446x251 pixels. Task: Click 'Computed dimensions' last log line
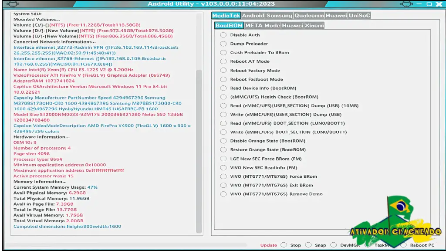tap(67, 227)
